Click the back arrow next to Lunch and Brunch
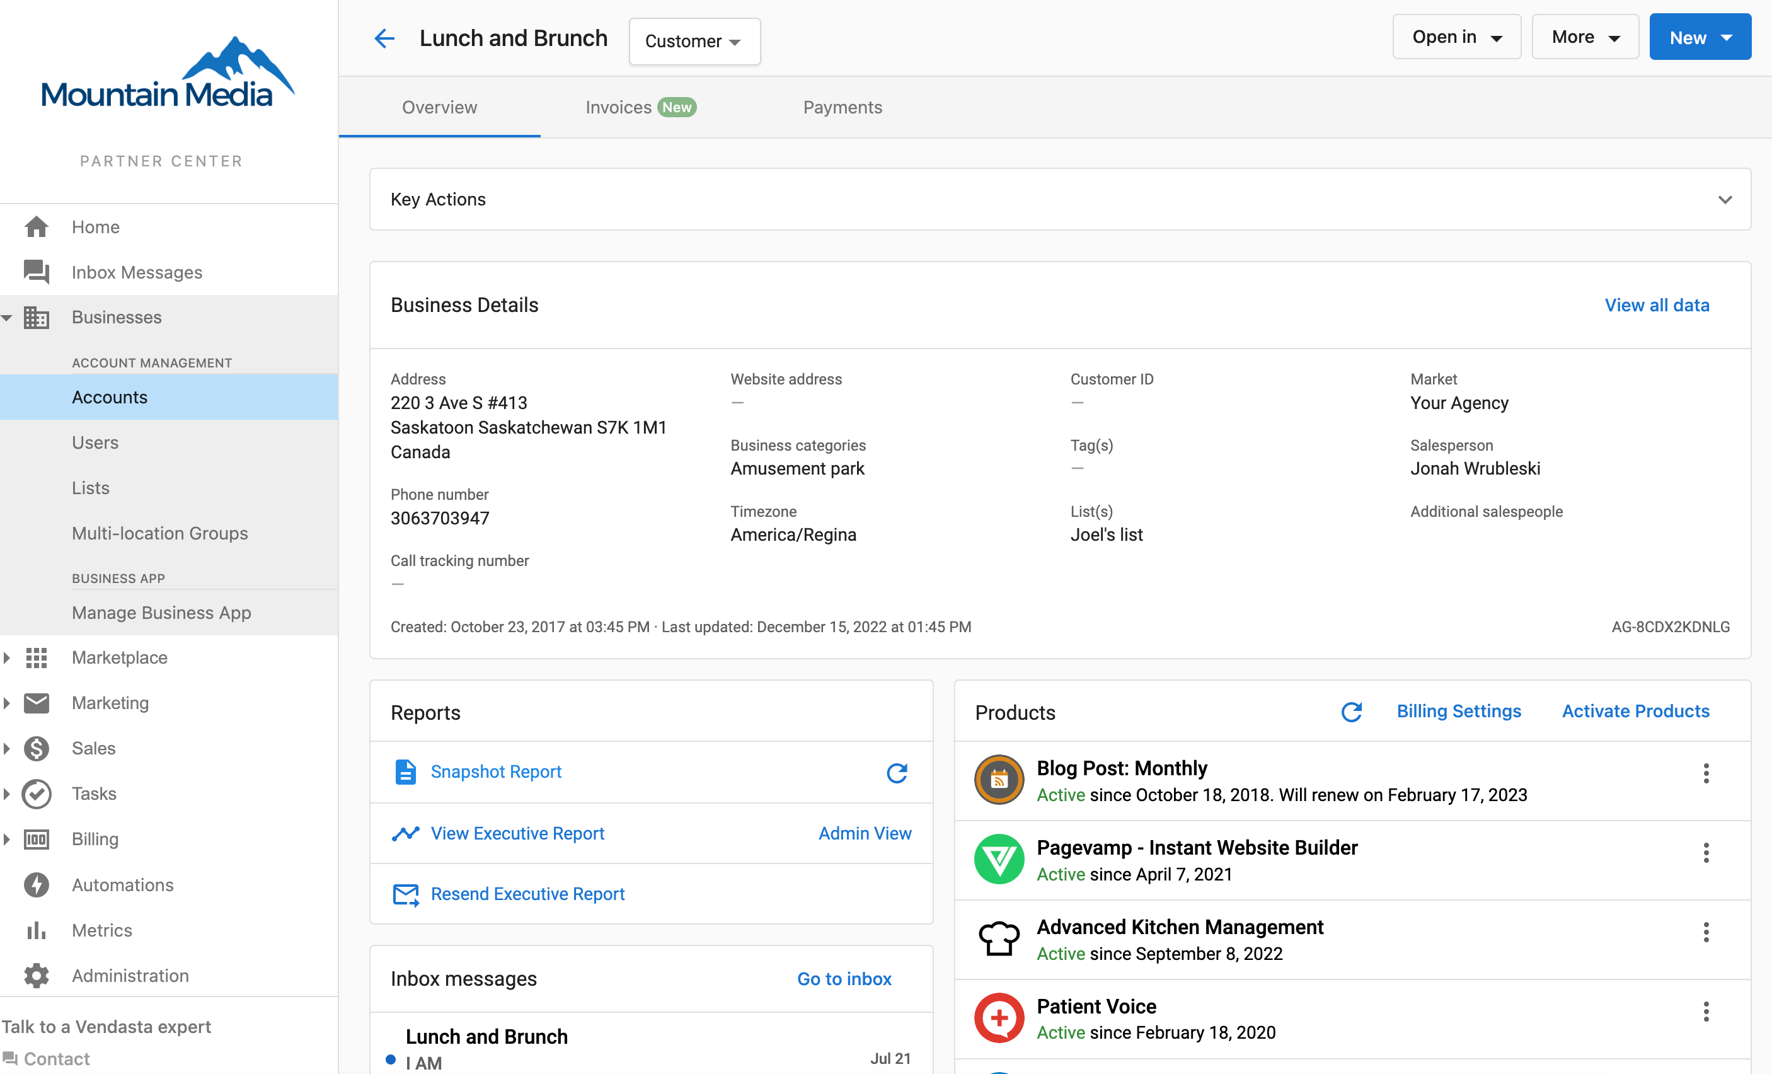This screenshot has height=1074, width=1772. click(385, 38)
